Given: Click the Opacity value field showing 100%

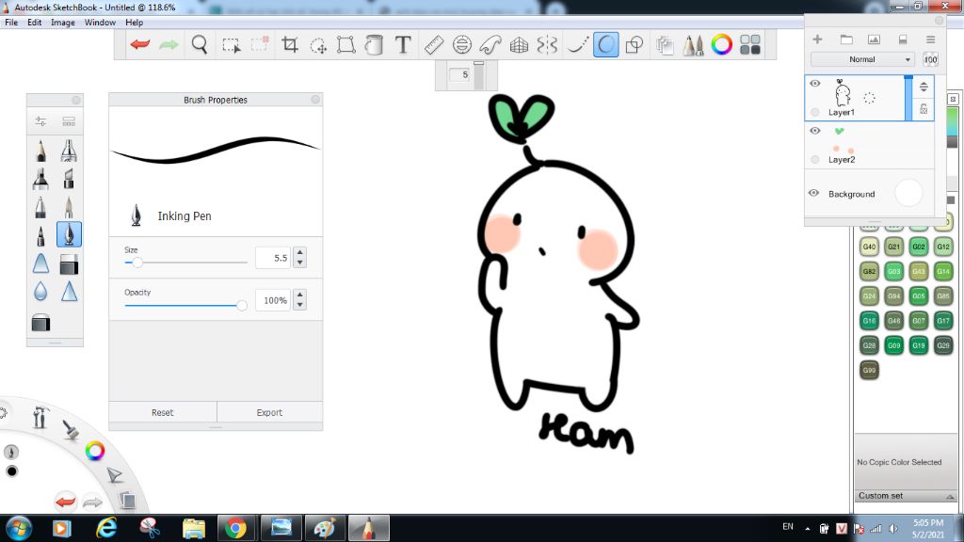Looking at the screenshot, I should 274,300.
